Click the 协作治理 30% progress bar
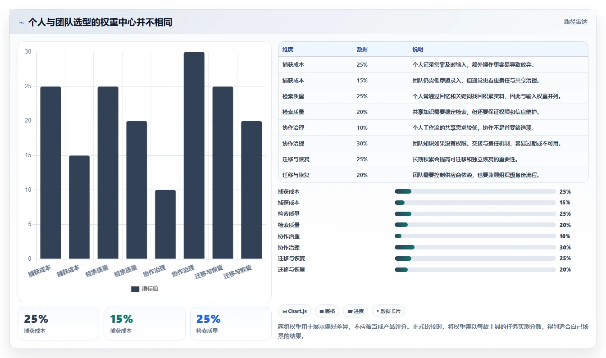Viewport: 606px width, 358px height. 475,247
